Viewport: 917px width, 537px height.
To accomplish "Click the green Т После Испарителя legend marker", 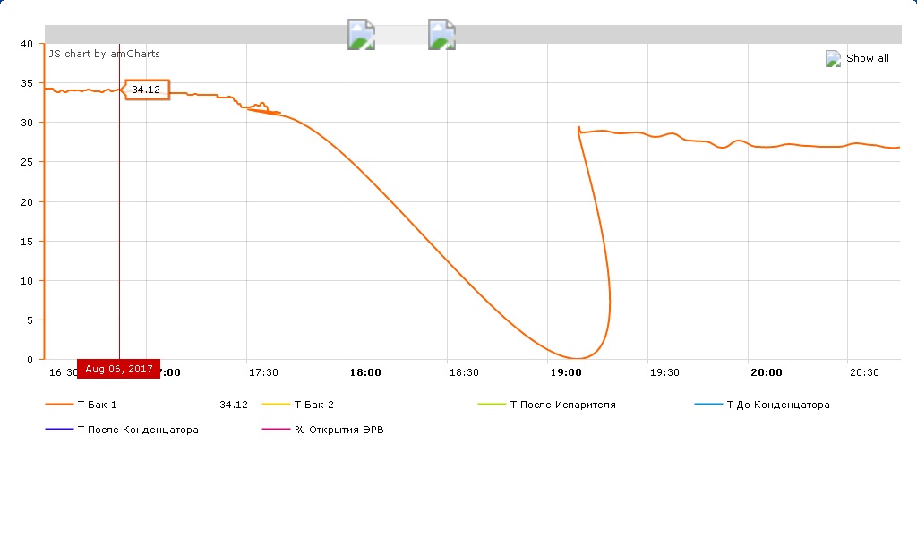I will coord(492,405).
